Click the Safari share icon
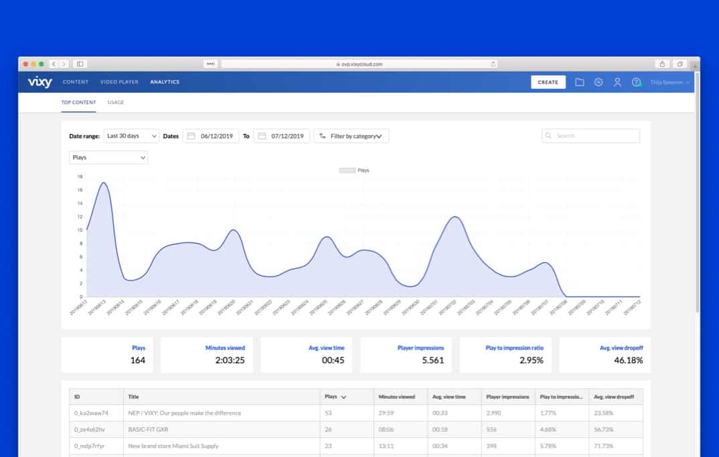Image resolution: width=719 pixels, height=457 pixels. 662,64
